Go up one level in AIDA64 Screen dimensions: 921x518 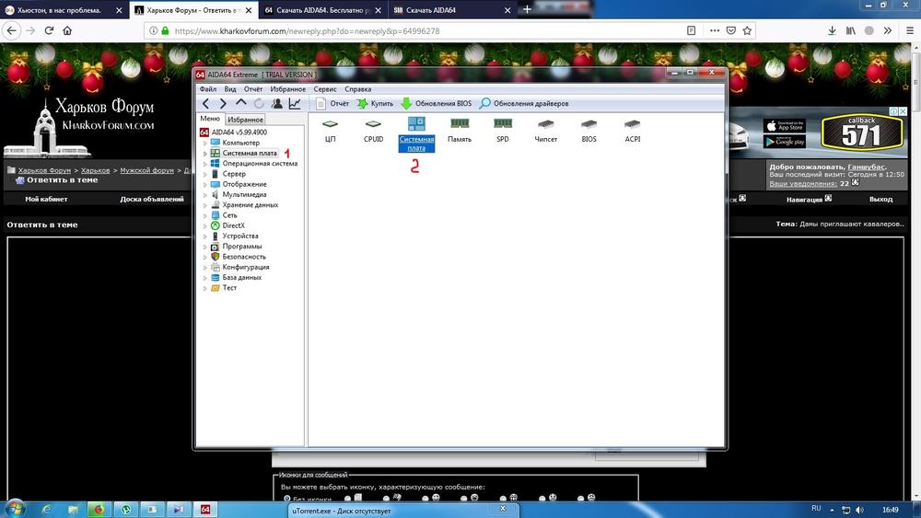click(240, 103)
